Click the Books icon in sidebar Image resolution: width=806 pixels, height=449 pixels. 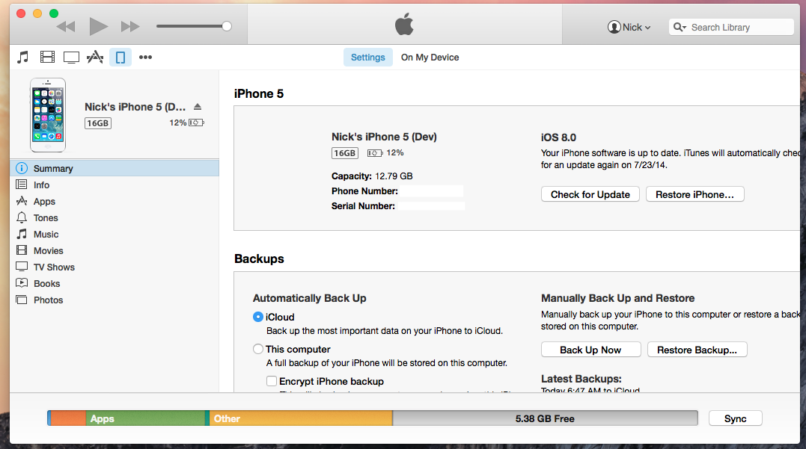22,282
